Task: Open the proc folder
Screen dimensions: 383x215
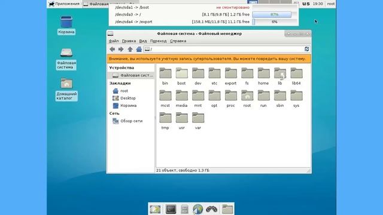Action: click(231, 99)
